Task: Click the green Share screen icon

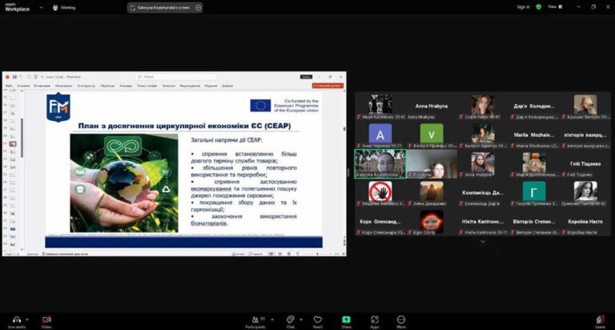Action: point(346,319)
